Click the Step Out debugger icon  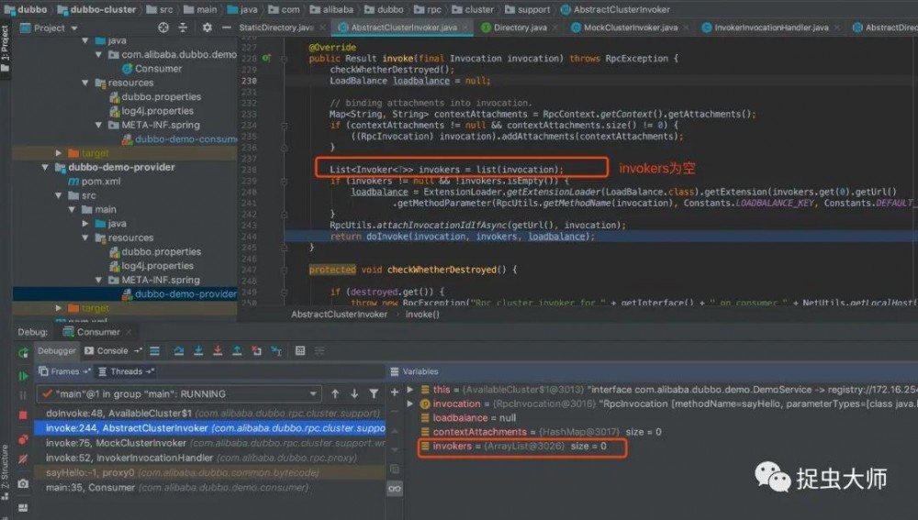(237, 351)
